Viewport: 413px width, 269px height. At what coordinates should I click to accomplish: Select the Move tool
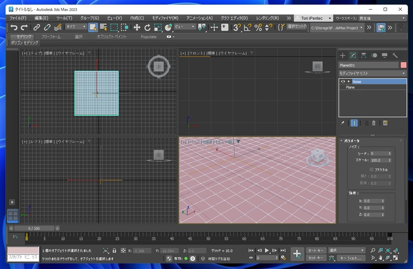tap(137, 27)
